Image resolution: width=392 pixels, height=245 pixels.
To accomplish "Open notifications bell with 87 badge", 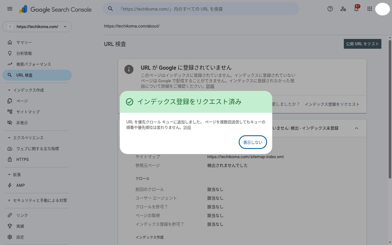I will (356, 9).
